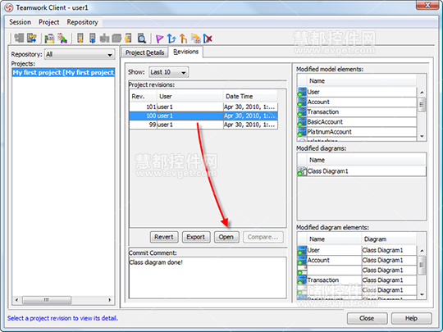Image resolution: width=443 pixels, height=332 pixels.
Task: Click the orange merge arrow icon
Action: click(x=184, y=38)
